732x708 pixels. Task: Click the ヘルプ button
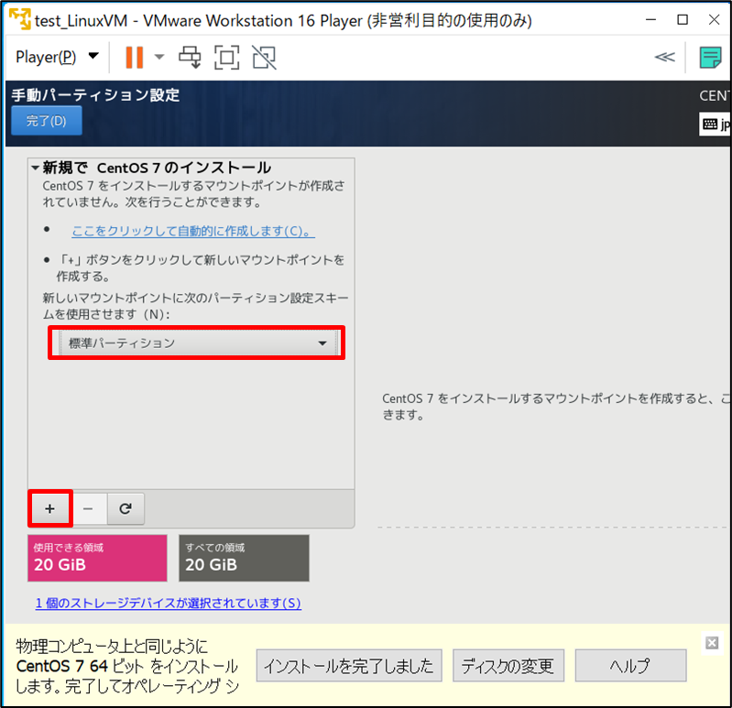pyautogui.click(x=630, y=666)
